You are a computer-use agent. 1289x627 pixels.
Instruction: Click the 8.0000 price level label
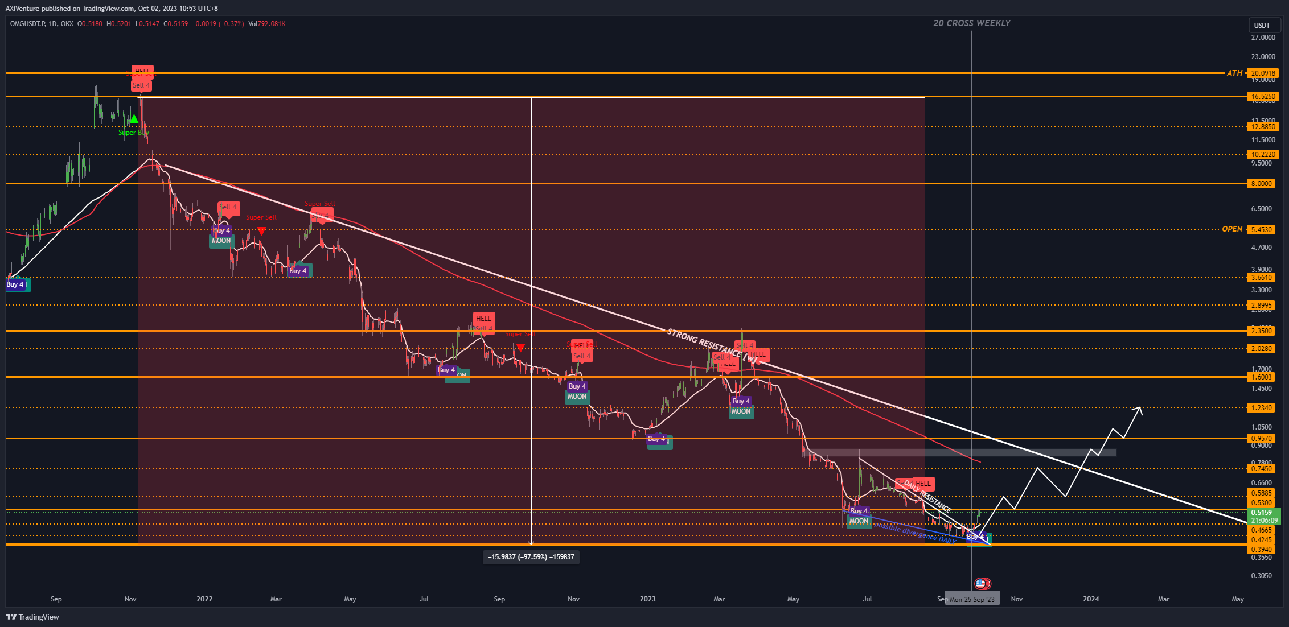[1261, 184]
